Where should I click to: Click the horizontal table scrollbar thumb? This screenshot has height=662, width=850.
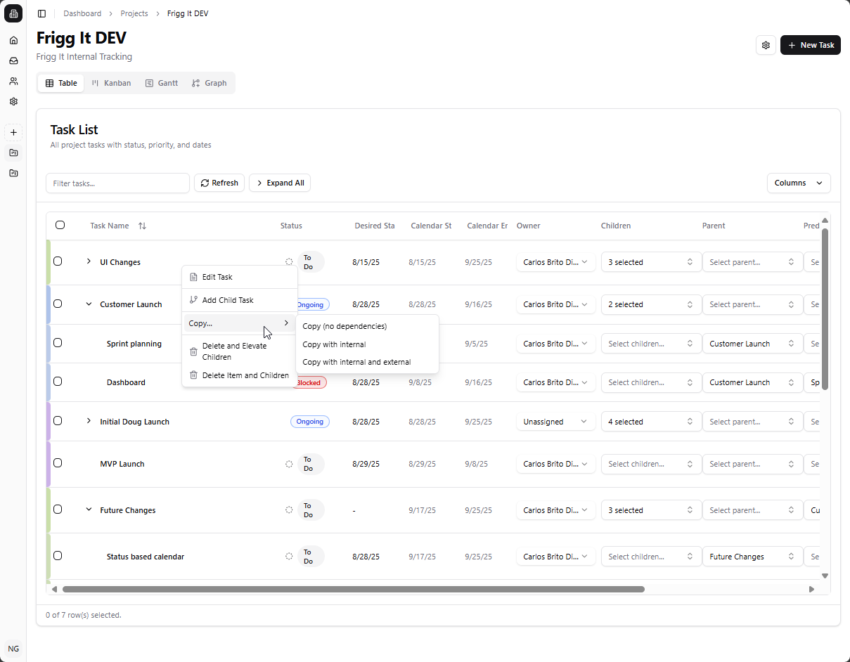(x=353, y=590)
